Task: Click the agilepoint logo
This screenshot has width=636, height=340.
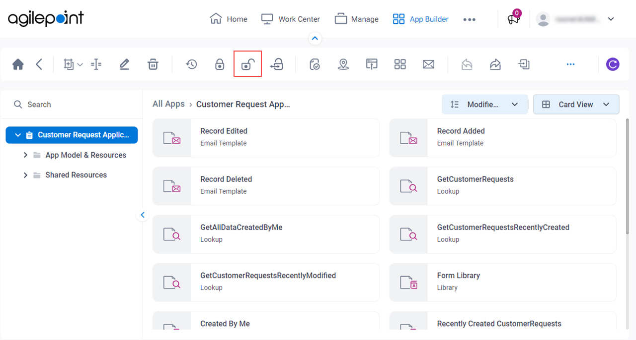Action: (46, 19)
